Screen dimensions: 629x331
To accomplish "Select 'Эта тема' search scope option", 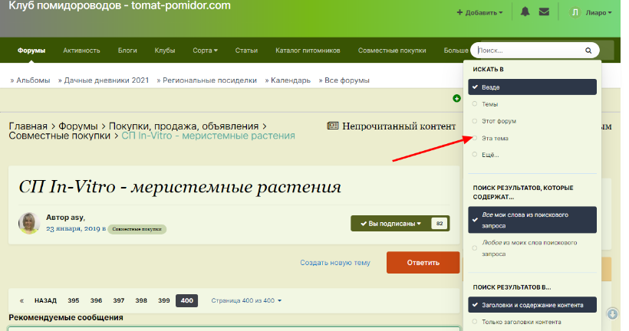I will [494, 138].
